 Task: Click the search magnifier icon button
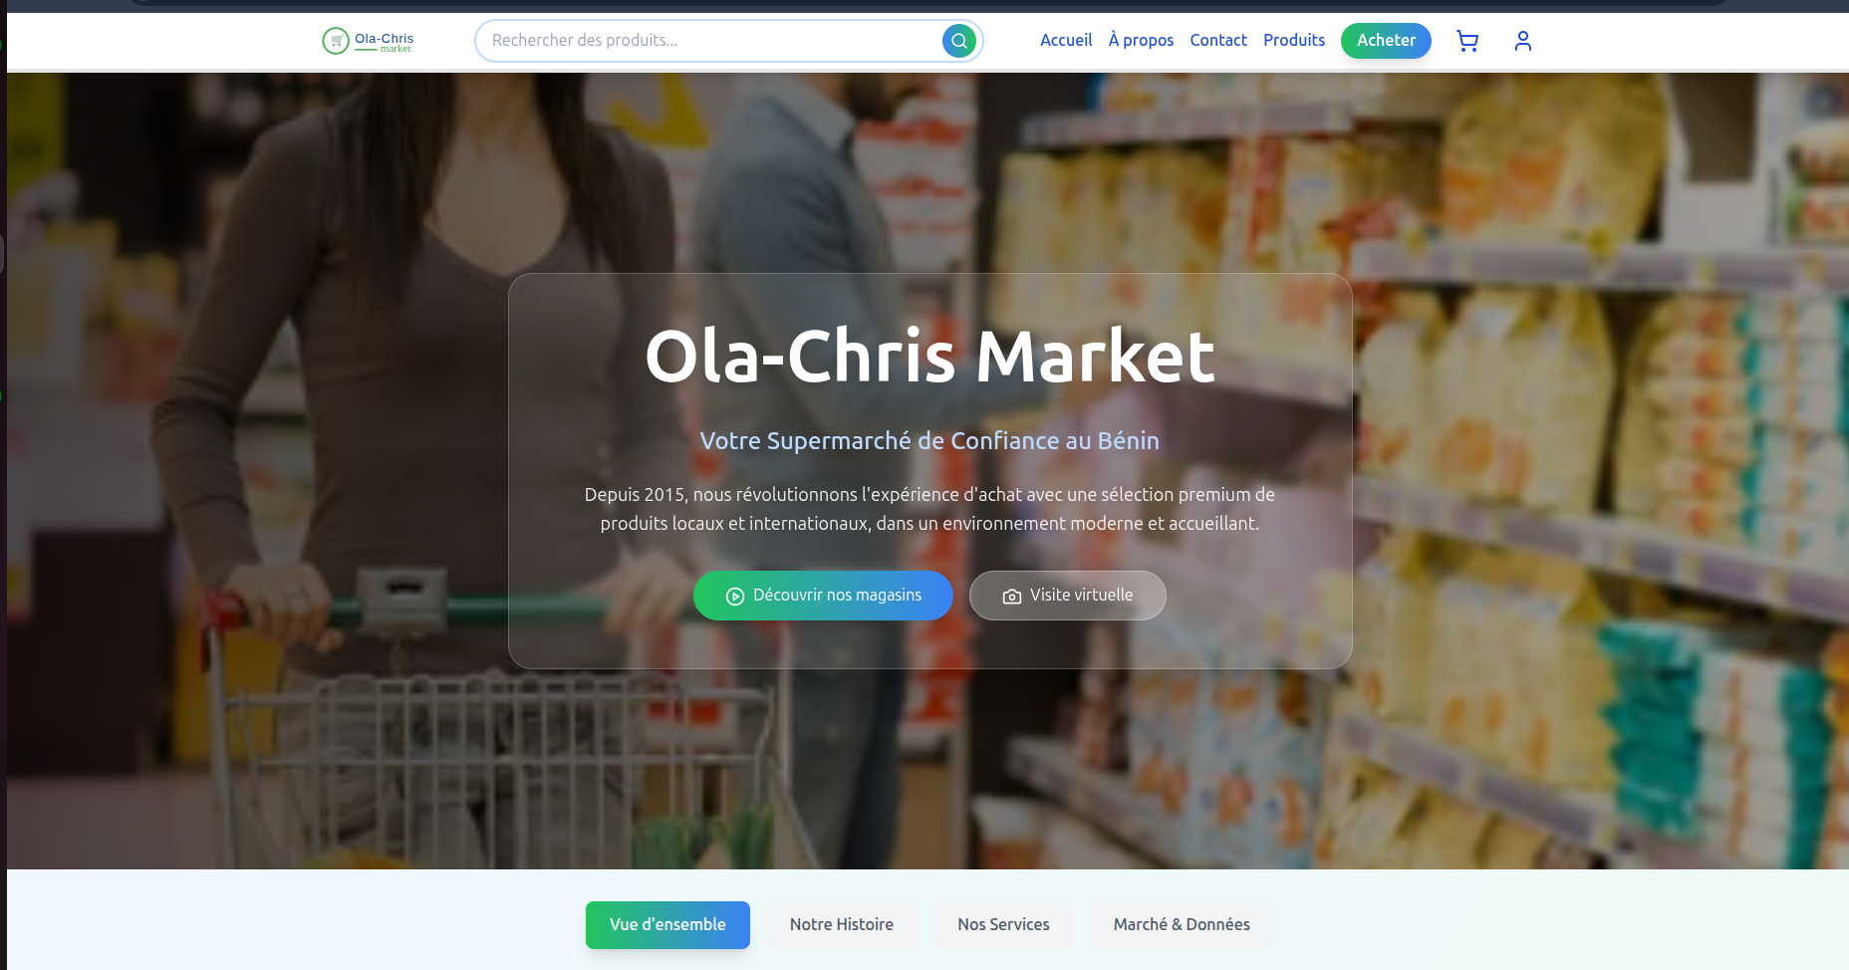[958, 41]
